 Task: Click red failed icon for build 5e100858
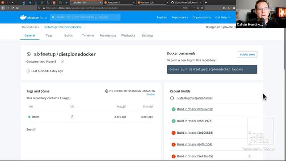coord(173,133)
